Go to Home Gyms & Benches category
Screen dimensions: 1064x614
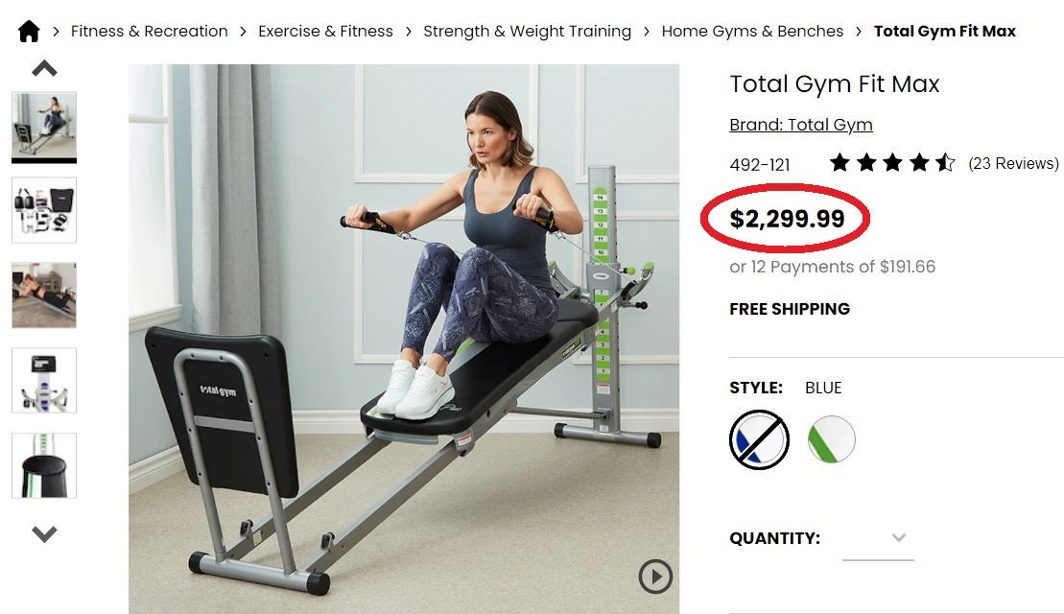tap(752, 32)
